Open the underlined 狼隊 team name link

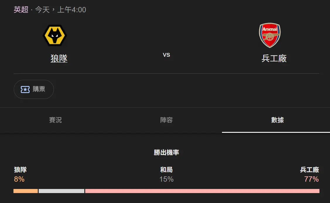click(59, 59)
